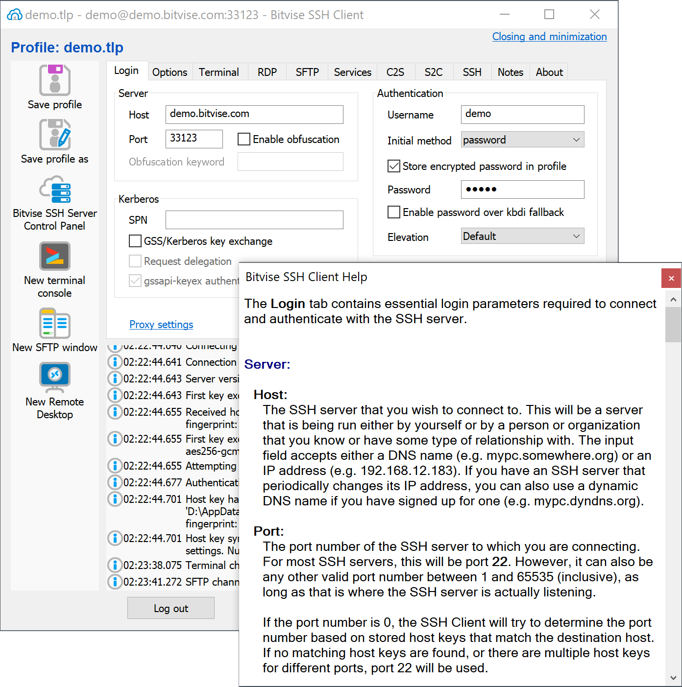
Task: Click the Obfuscation keyword field
Action: click(x=291, y=162)
